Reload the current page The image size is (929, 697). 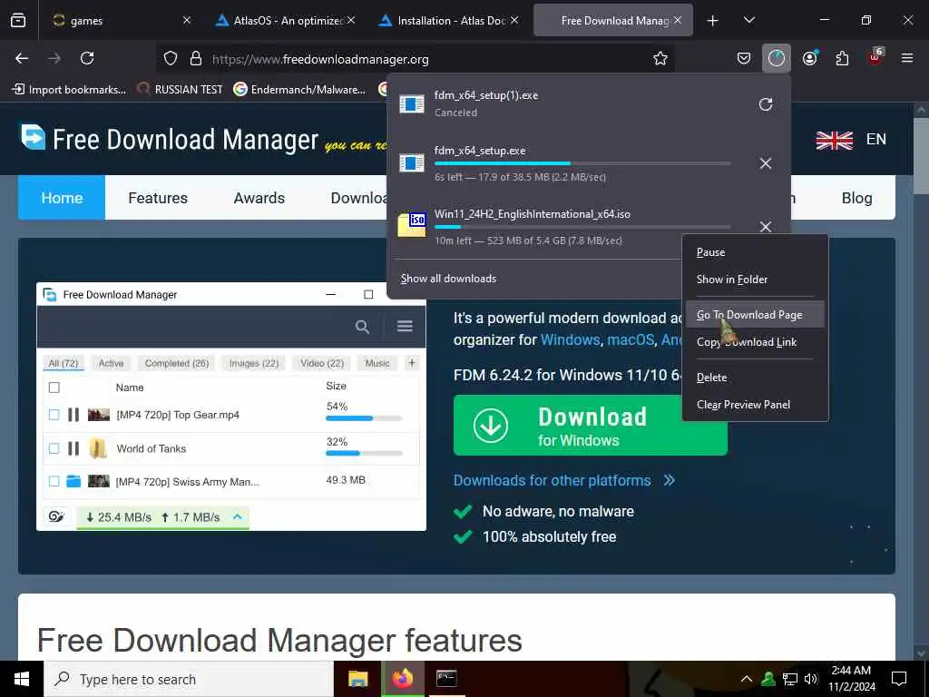coord(87,58)
